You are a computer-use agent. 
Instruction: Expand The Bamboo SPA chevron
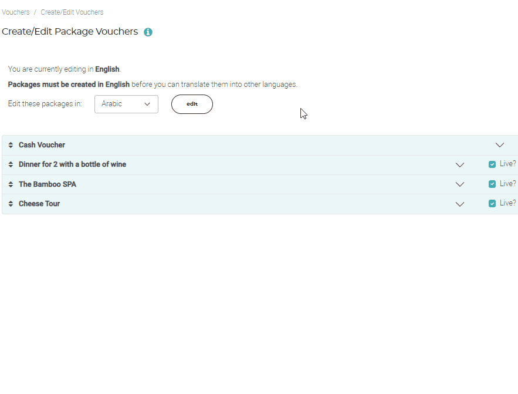coord(460,184)
